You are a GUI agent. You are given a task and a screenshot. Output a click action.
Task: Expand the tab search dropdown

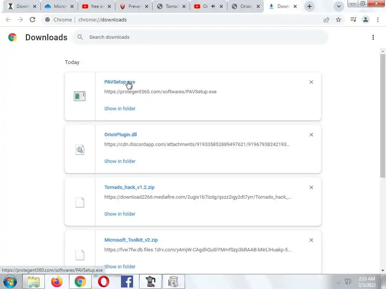[339, 6]
